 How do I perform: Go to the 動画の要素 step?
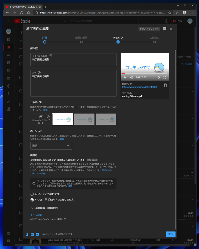click(81, 40)
